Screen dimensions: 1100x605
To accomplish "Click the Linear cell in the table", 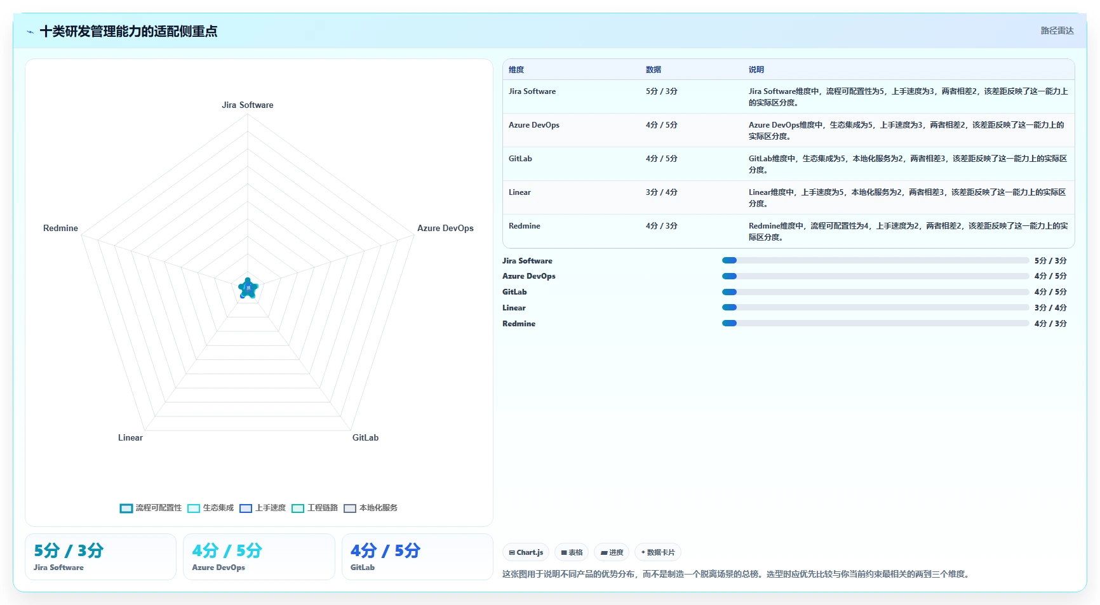I will pyautogui.click(x=520, y=192).
